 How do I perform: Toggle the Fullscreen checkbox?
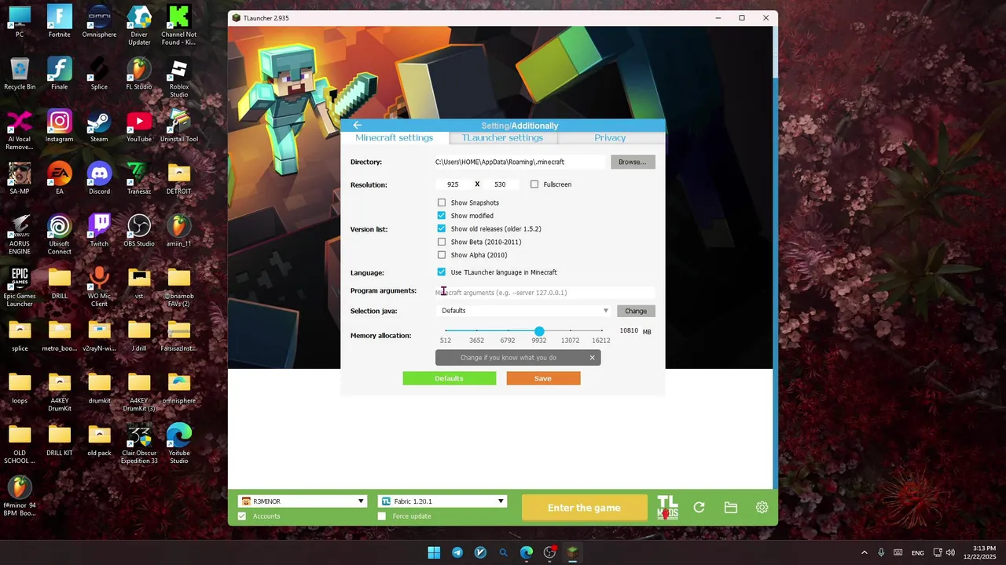[534, 184]
